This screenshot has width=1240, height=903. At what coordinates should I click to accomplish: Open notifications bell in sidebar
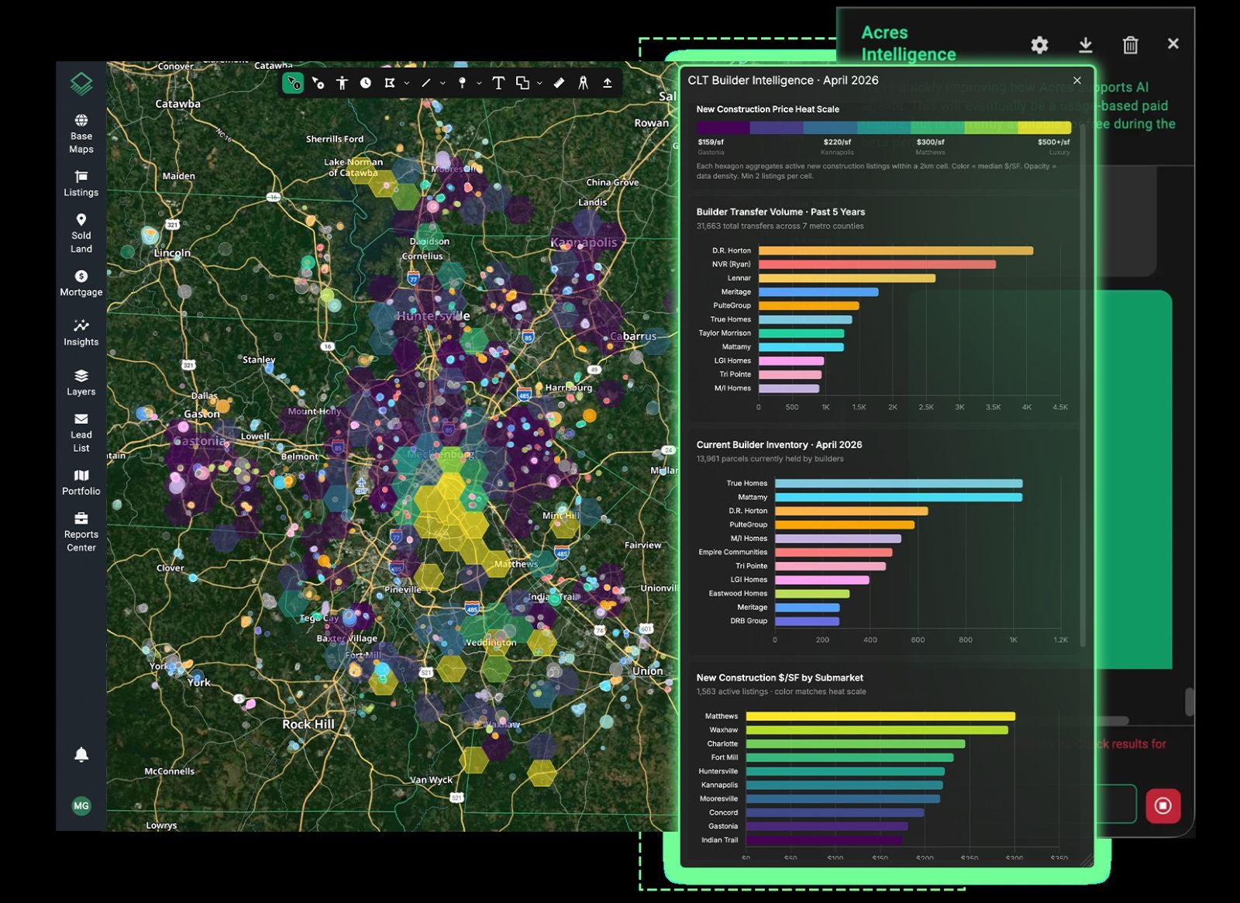click(x=81, y=754)
